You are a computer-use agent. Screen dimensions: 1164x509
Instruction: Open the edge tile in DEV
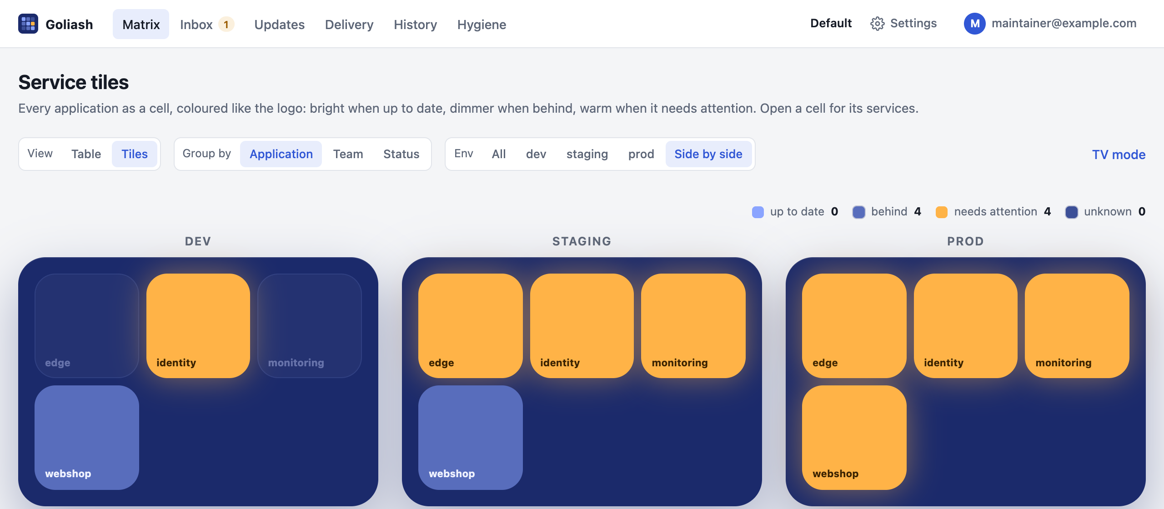tap(87, 325)
